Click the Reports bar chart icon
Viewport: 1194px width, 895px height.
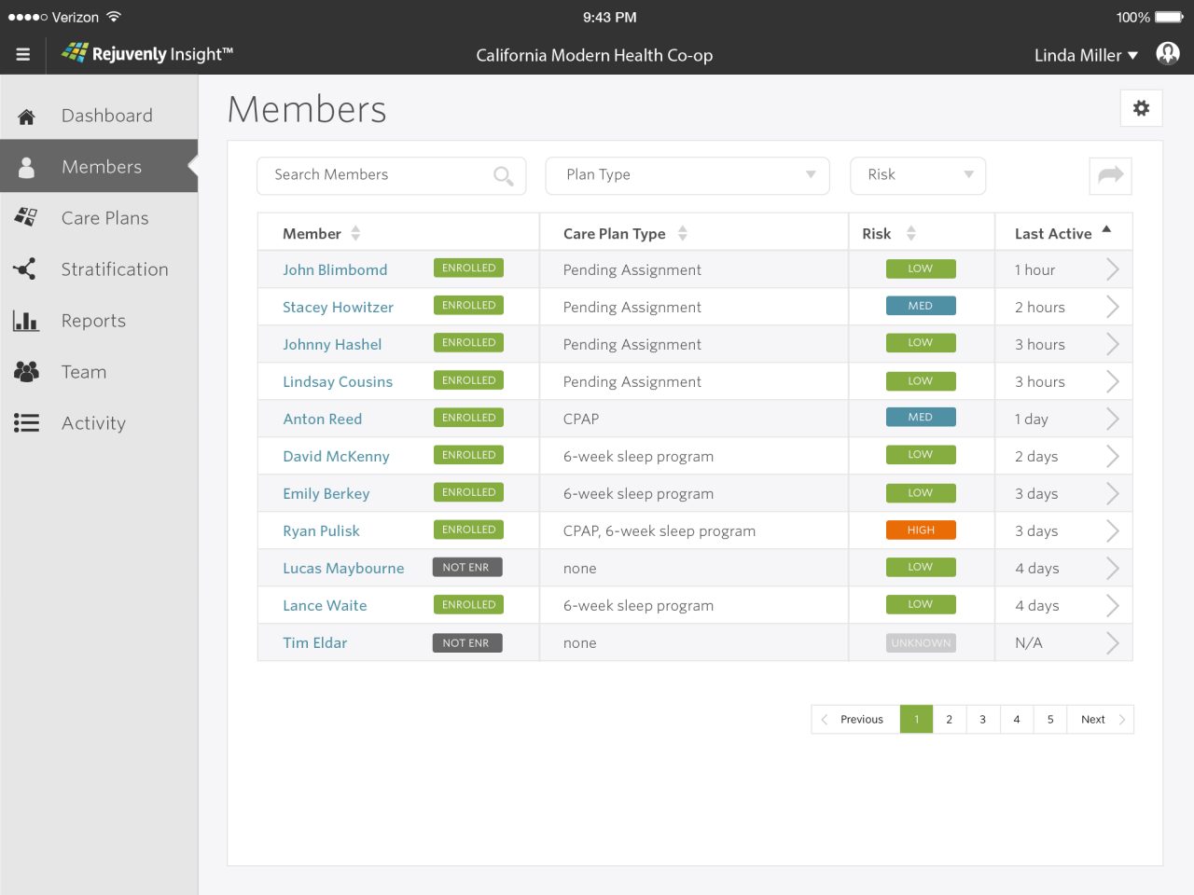pyautogui.click(x=25, y=321)
